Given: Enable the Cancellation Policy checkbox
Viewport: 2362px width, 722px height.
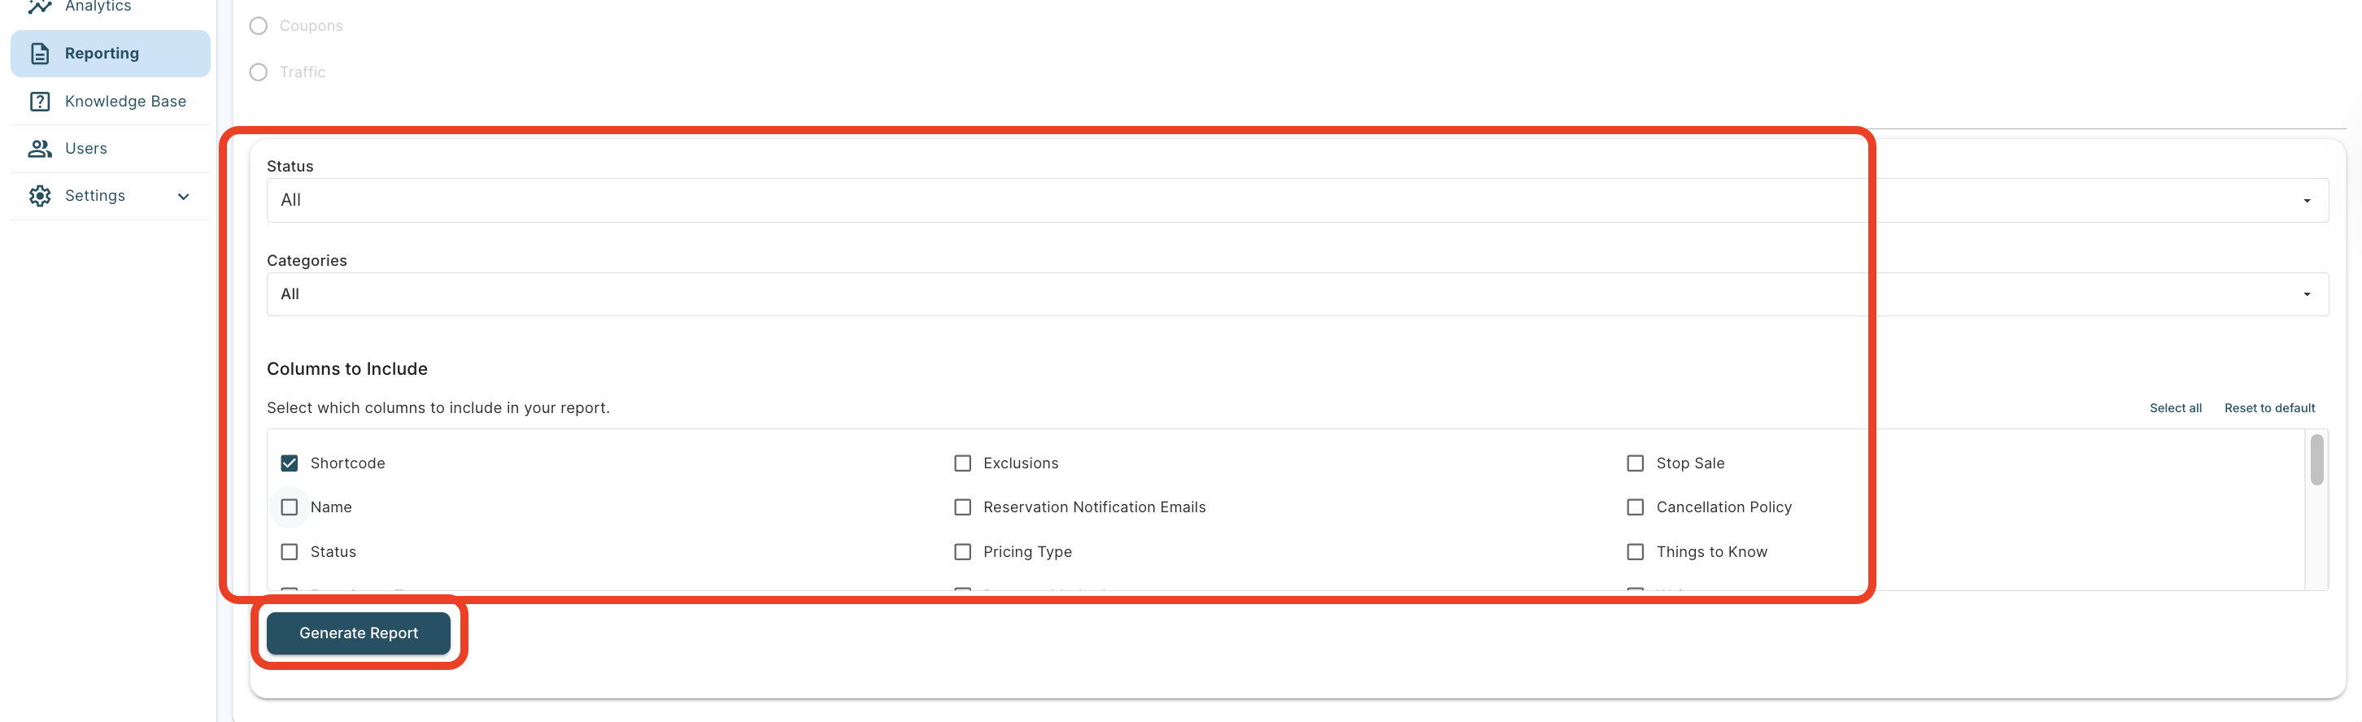Looking at the screenshot, I should pyautogui.click(x=1635, y=507).
